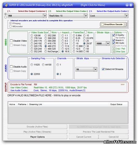Image resolution: width=138 pixels, height=145 pixels.
Task: Set frame rate to 60
Action: [x=84, y=51]
